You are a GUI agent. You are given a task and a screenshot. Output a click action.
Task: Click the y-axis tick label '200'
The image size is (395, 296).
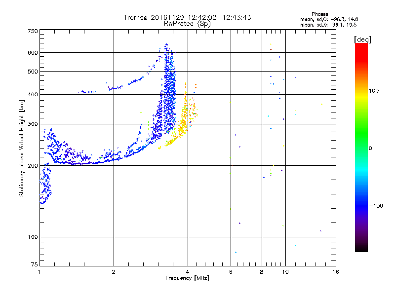pos(33,166)
